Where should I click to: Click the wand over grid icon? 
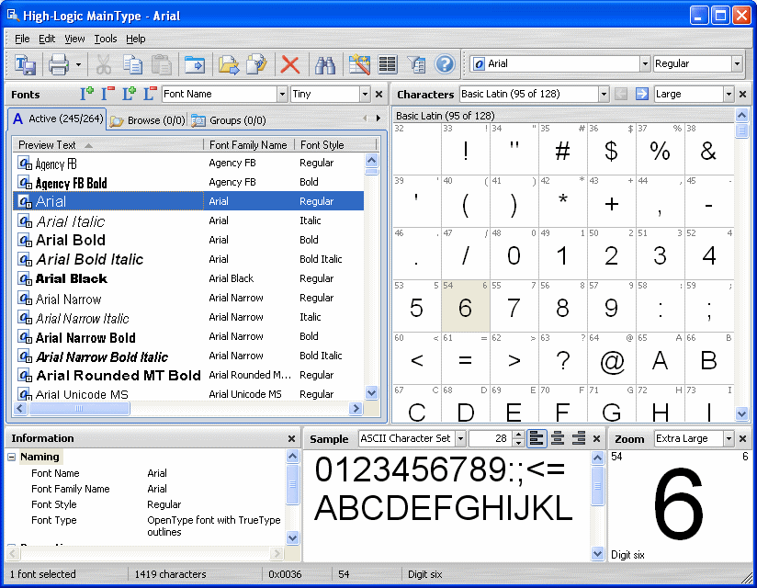click(359, 64)
